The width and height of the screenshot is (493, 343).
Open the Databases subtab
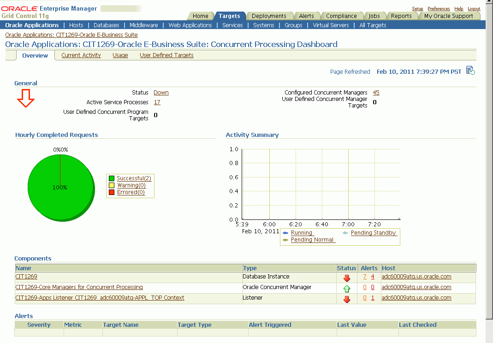pyautogui.click(x=106, y=25)
